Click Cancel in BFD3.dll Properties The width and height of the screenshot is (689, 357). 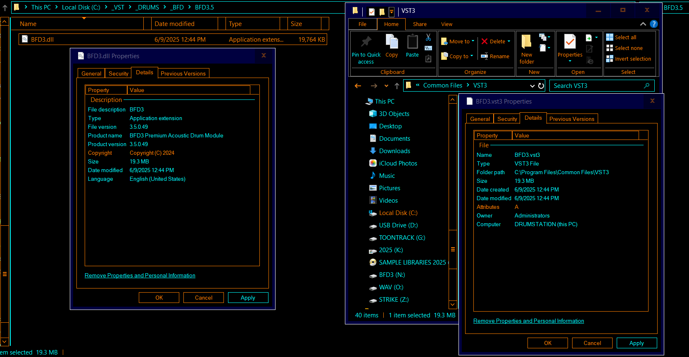(x=204, y=298)
